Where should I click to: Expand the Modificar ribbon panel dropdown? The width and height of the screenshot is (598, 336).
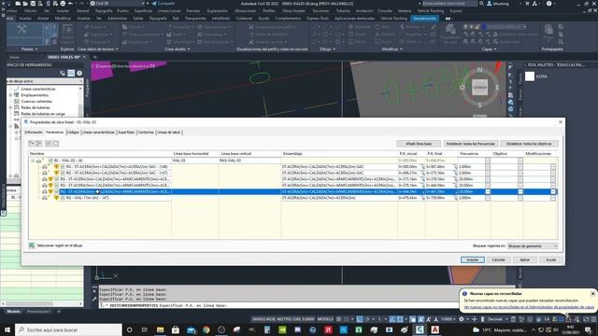click(x=392, y=49)
